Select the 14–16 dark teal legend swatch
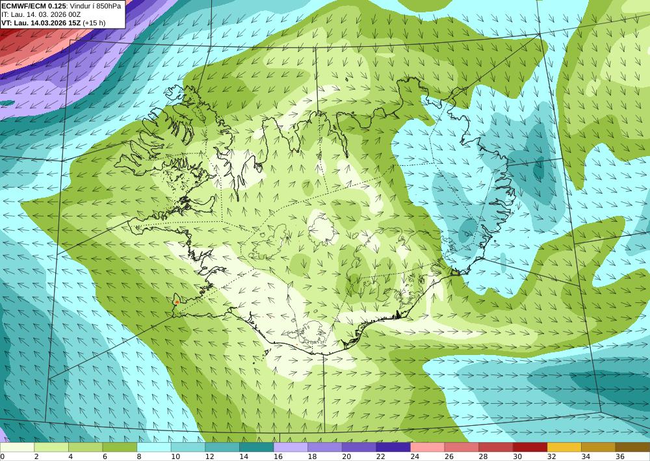 [257, 447]
